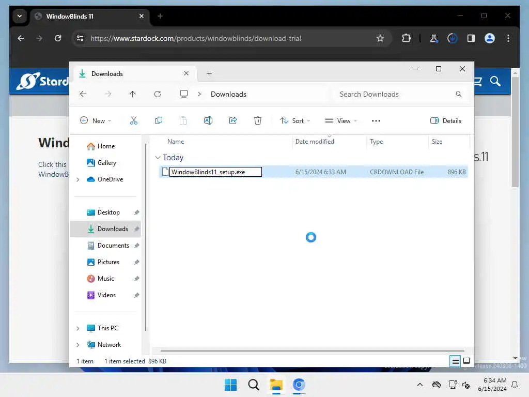Open the Windows Start menu

pyautogui.click(x=231, y=385)
